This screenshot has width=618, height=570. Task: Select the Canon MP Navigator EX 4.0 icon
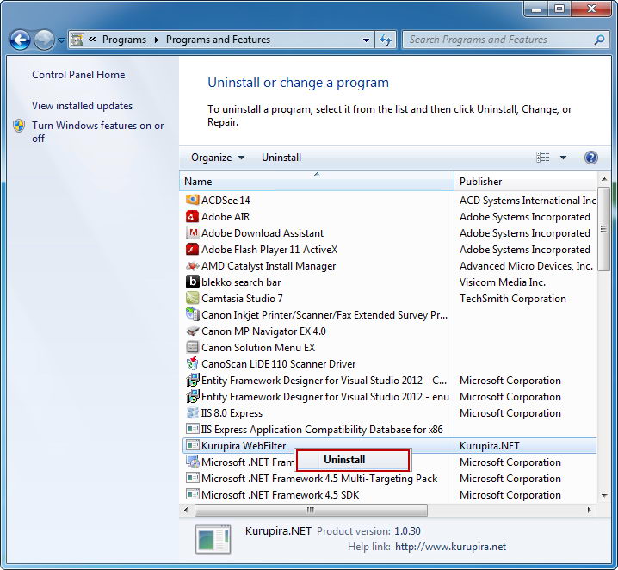click(192, 331)
